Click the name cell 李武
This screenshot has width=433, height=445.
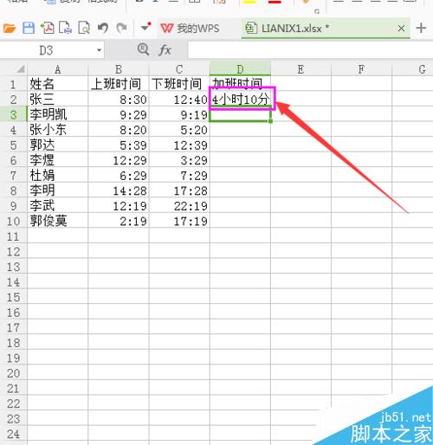pyautogui.click(x=58, y=206)
